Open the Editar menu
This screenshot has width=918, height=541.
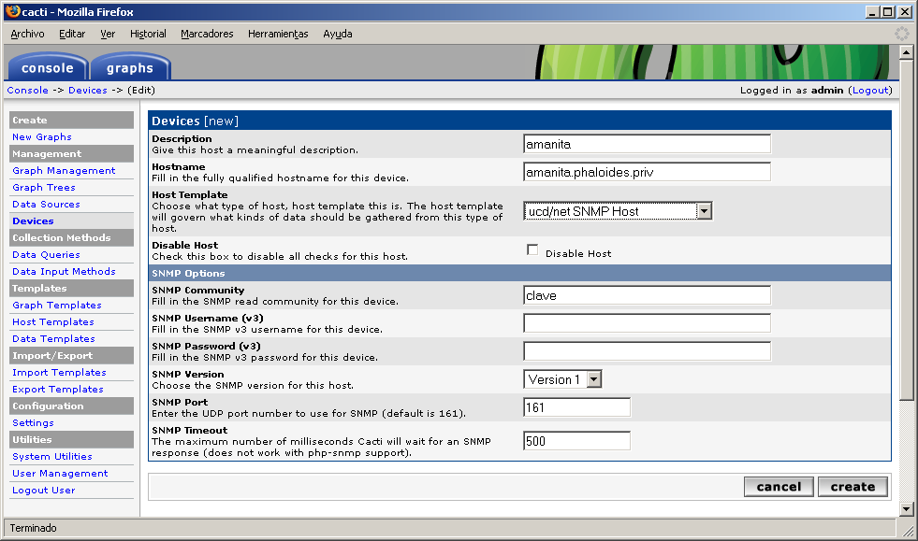pyautogui.click(x=72, y=34)
